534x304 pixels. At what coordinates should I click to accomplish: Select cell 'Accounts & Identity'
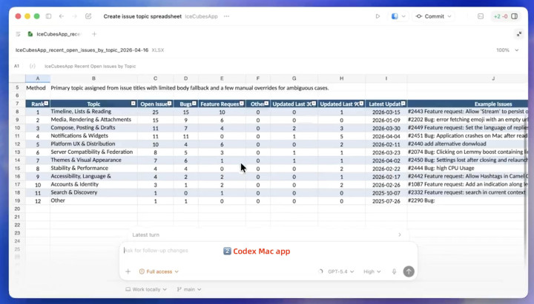click(x=93, y=184)
